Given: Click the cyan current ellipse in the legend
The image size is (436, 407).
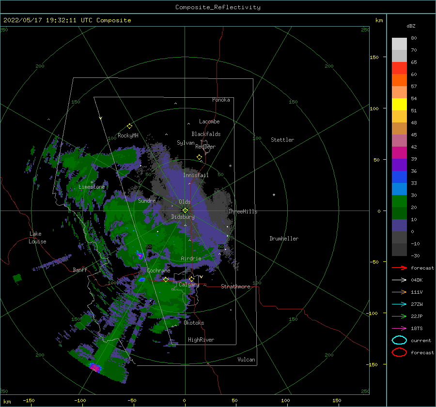Looking at the screenshot, I should coord(399,340).
